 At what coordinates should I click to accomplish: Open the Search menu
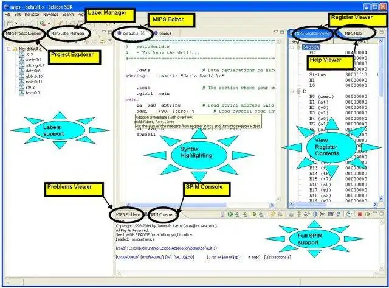(x=67, y=15)
